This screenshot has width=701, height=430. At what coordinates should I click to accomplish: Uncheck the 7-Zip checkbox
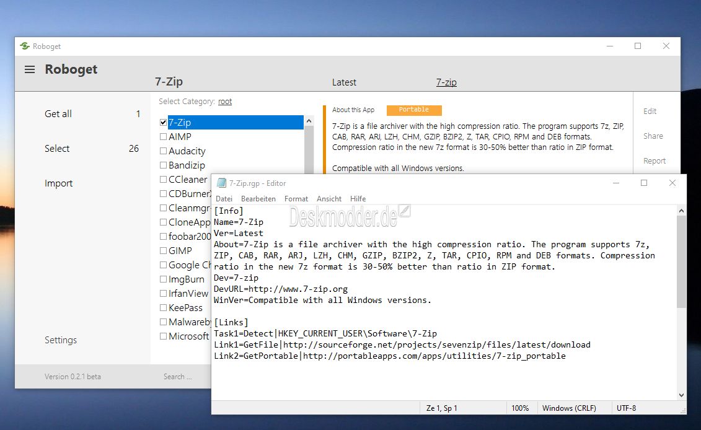[163, 123]
